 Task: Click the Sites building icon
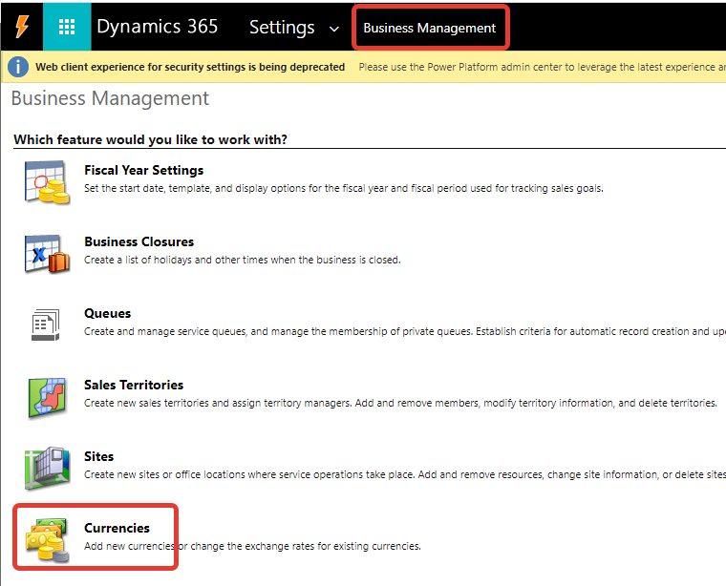47,468
